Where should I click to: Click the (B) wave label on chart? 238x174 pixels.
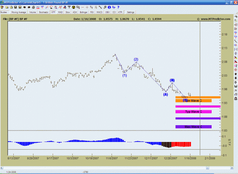[172, 80]
